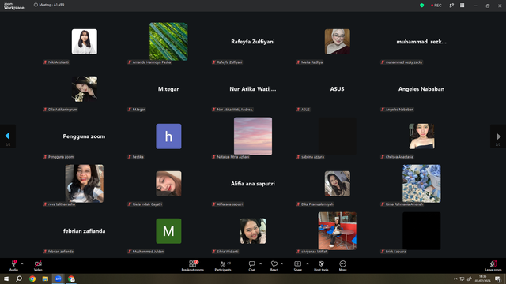Select Rafeyfa Zulfiyani's tile
The width and height of the screenshot is (506, 284).
(253, 42)
